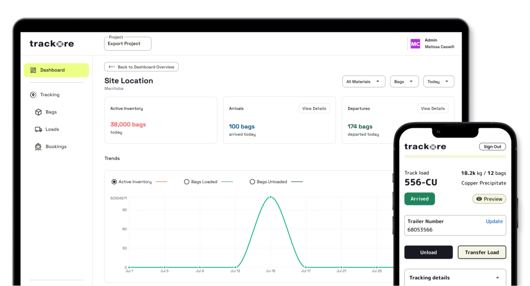Open the Loads menu item in the sidebar
The height and width of the screenshot is (286, 530).
52,129
